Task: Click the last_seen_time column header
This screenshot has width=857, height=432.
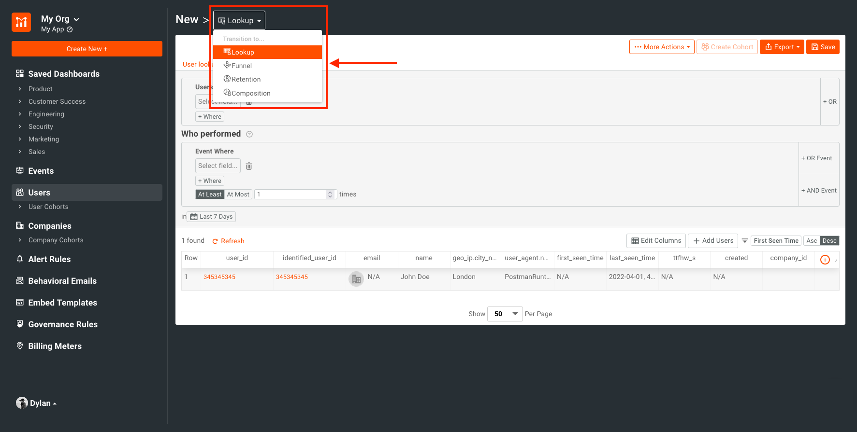Action: 632,258
